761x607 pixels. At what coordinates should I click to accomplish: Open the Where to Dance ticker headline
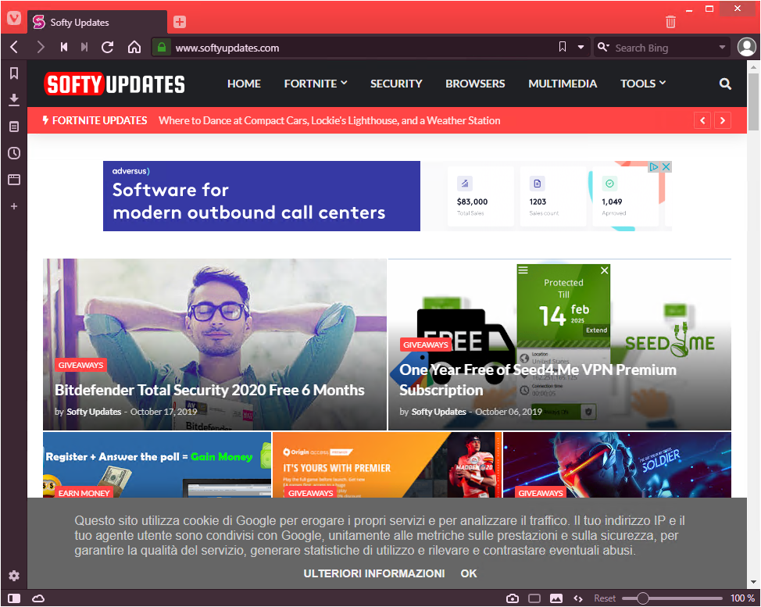[x=330, y=120]
